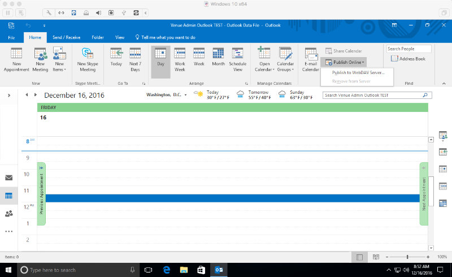Open the Address Book

(x=408, y=59)
